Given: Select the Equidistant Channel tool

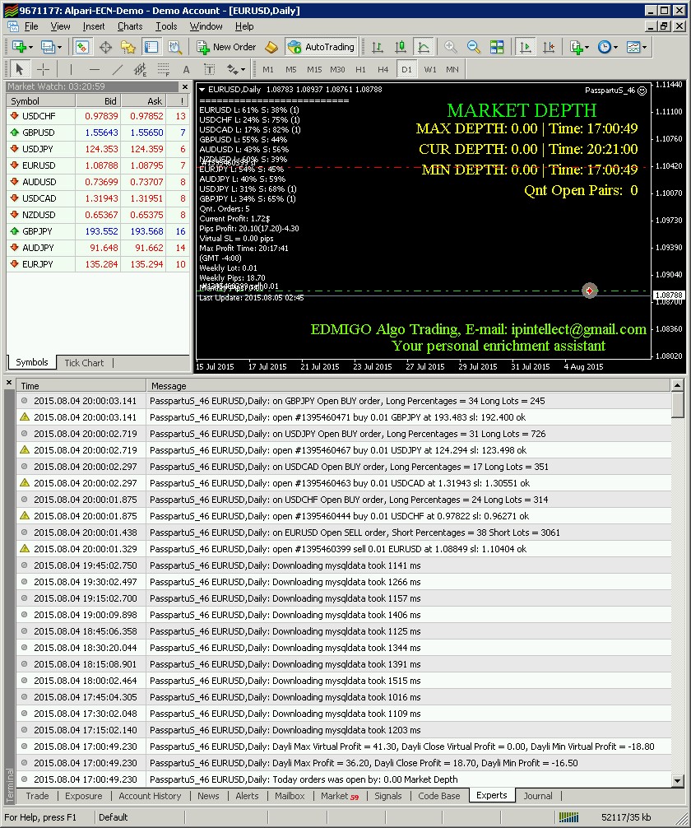Looking at the screenshot, I should click(x=140, y=69).
